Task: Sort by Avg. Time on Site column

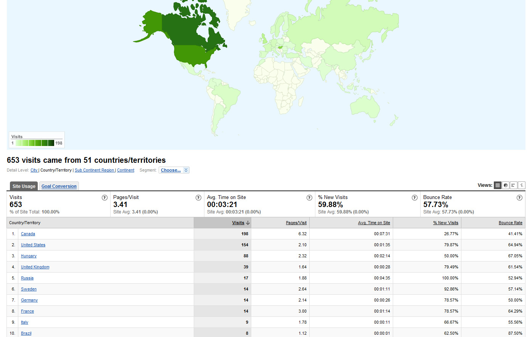Action: click(x=374, y=223)
